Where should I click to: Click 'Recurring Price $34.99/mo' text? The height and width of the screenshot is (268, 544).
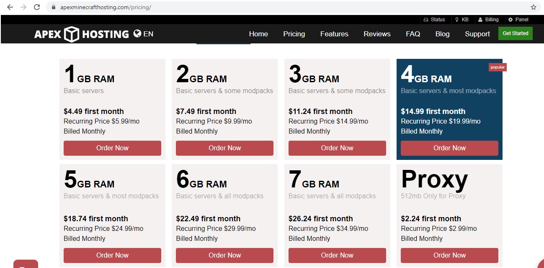click(328, 229)
